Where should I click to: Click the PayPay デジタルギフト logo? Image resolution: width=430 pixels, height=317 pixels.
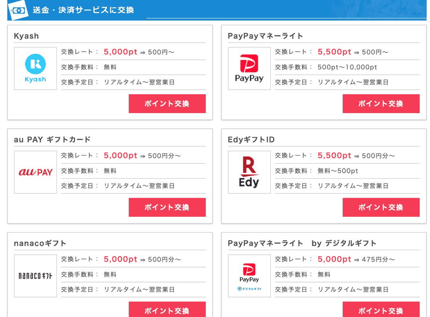coord(249,276)
